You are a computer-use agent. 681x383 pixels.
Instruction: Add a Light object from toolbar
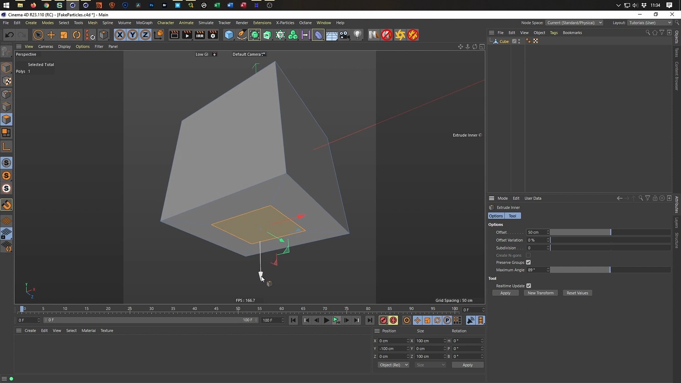358,35
